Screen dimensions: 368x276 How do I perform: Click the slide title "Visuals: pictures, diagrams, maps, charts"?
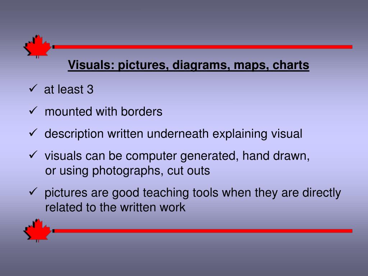point(188,65)
